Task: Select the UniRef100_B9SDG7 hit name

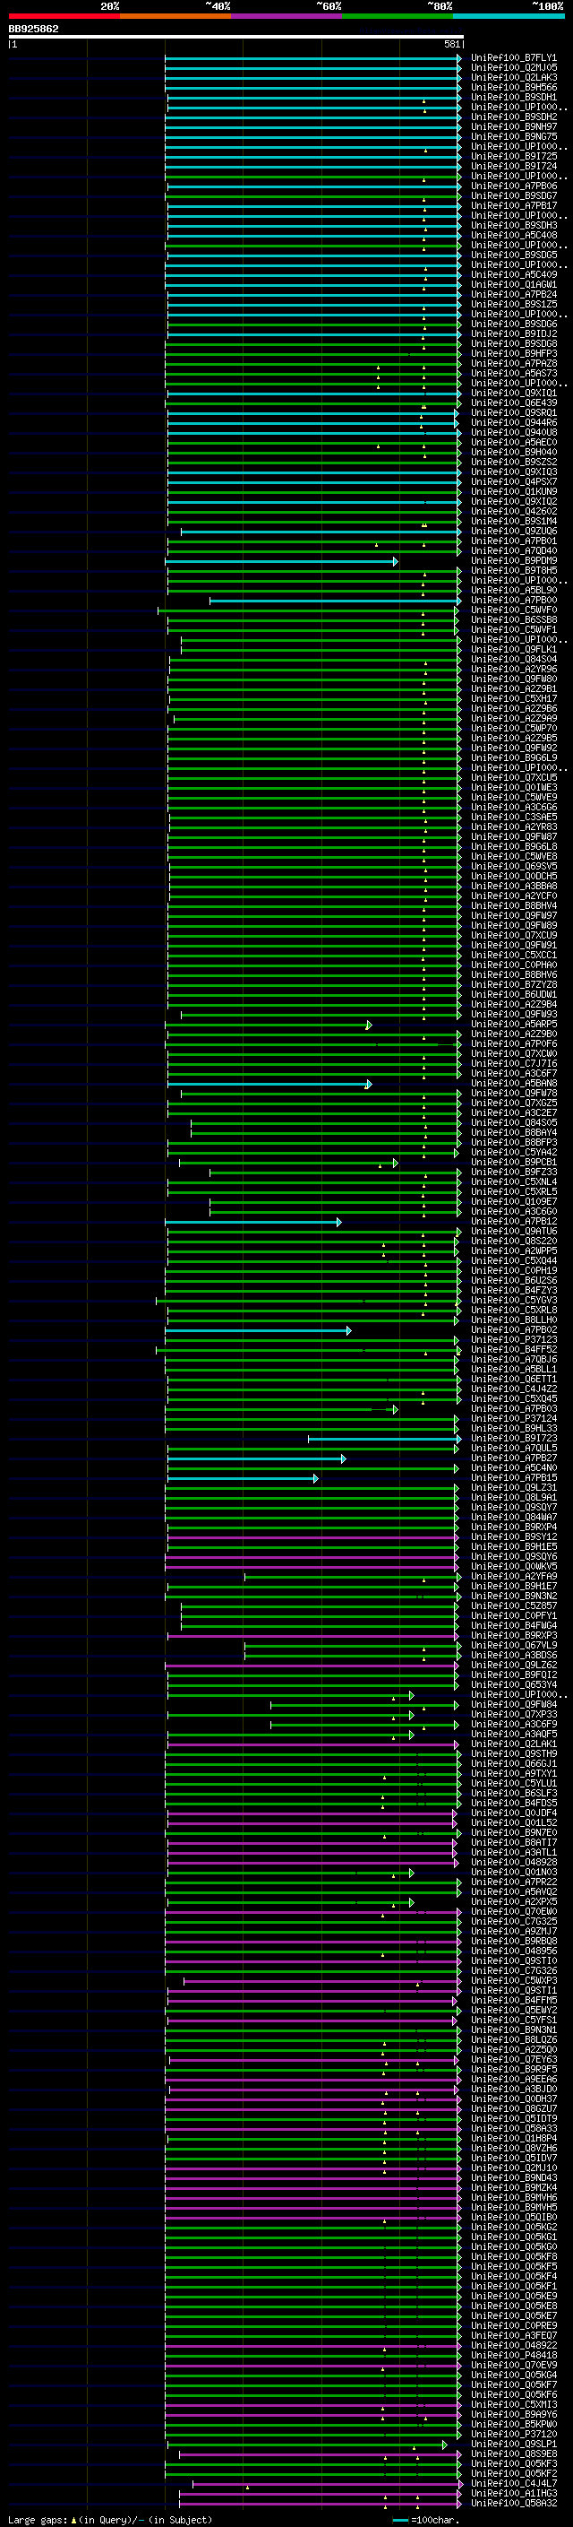Action: 513,196
